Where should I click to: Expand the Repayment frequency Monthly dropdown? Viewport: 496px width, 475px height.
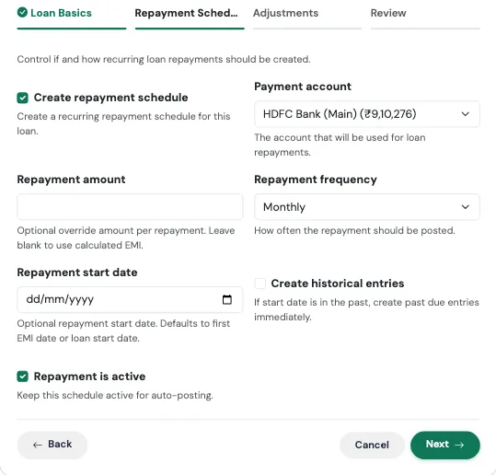click(x=367, y=207)
